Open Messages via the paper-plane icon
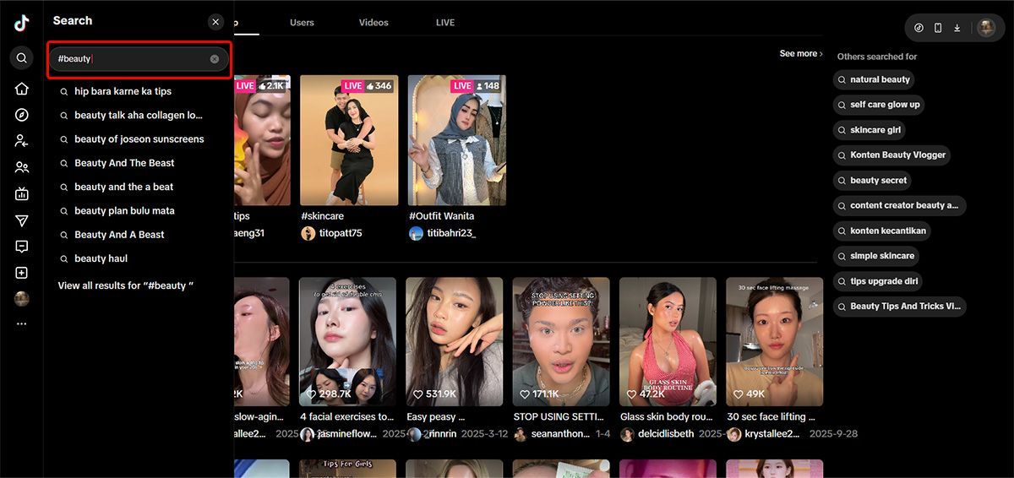 [22, 220]
